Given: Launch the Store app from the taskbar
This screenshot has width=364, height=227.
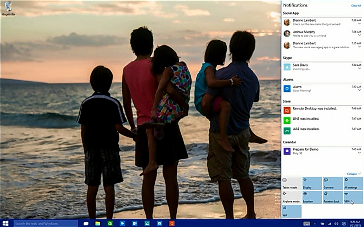Looking at the screenshot, I should click(x=159, y=223).
